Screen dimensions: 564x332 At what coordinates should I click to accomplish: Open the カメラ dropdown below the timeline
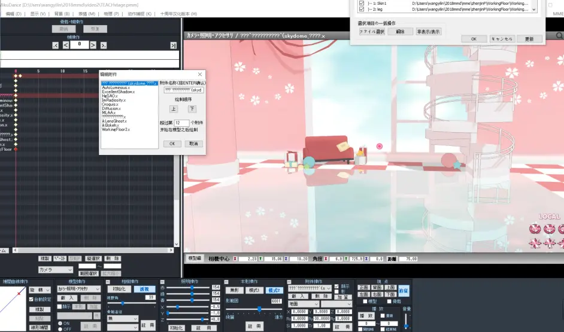pos(56,269)
